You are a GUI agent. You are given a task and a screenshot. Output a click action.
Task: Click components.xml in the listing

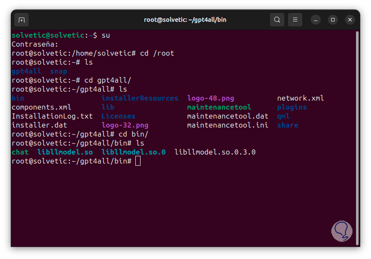[x=42, y=107]
